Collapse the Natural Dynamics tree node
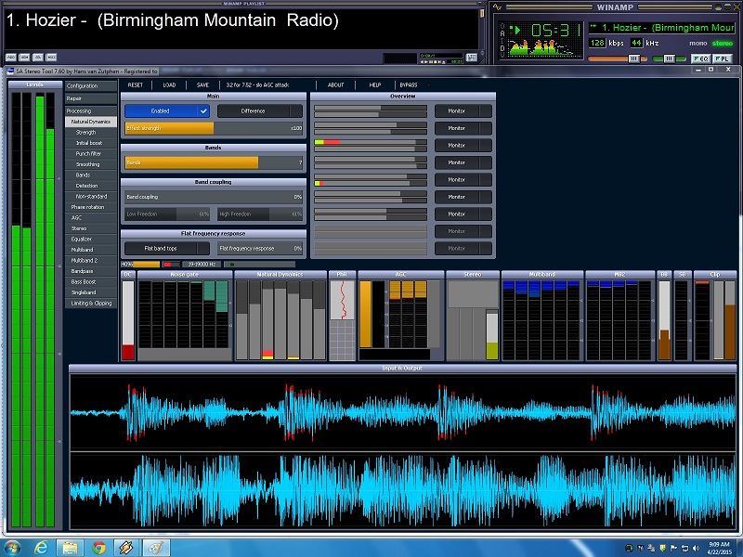743x557 pixels. (x=91, y=122)
